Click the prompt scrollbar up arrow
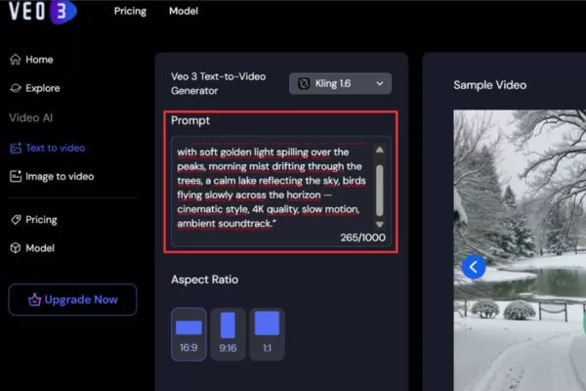586x391 pixels. pos(379,150)
